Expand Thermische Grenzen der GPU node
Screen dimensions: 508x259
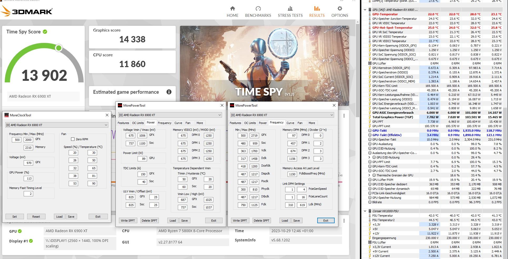click(370, 175)
